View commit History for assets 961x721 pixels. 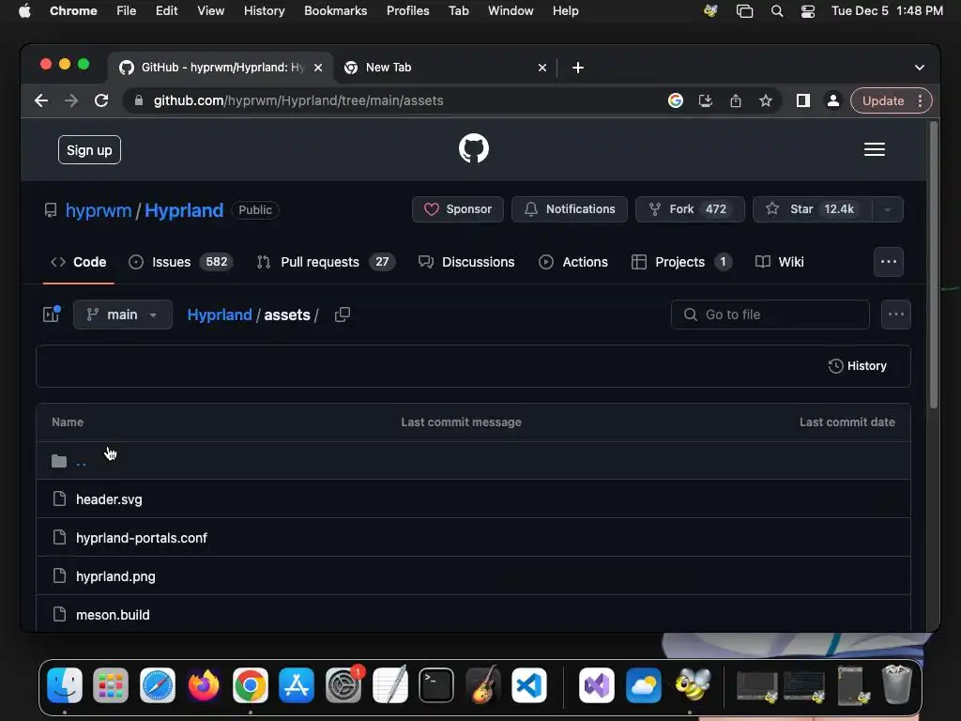pyautogui.click(x=858, y=366)
